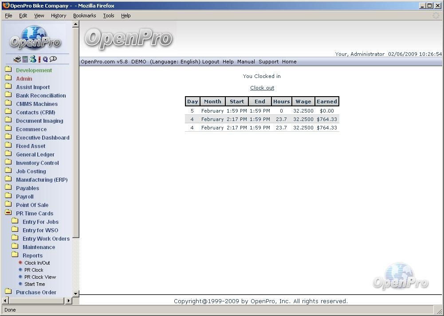The height and width of the screenshot is (316, 444).
Task: Click the speech bubble info icon
Action: [x=53, y=59]
